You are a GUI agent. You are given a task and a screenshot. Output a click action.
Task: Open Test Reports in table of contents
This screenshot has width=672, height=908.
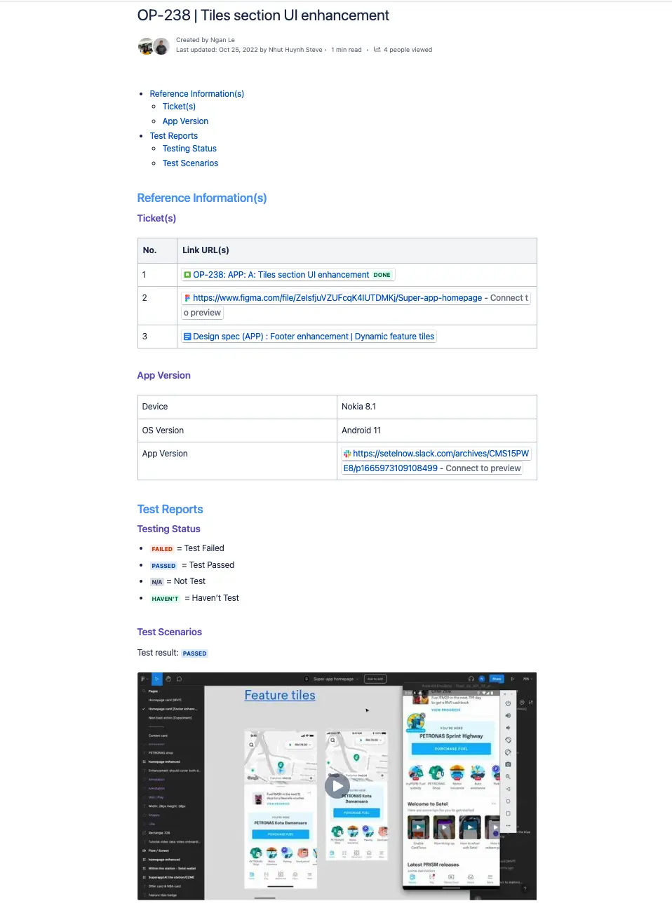(x=173, y=136)
